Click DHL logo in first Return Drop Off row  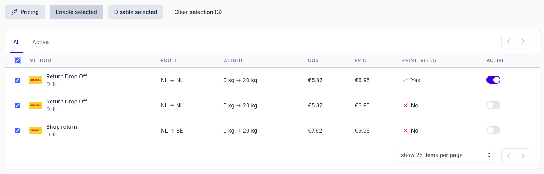[x=35, y=80]
